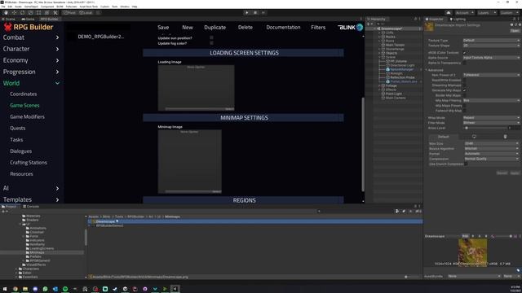Select the standalone monitor platform override tab

474,137
